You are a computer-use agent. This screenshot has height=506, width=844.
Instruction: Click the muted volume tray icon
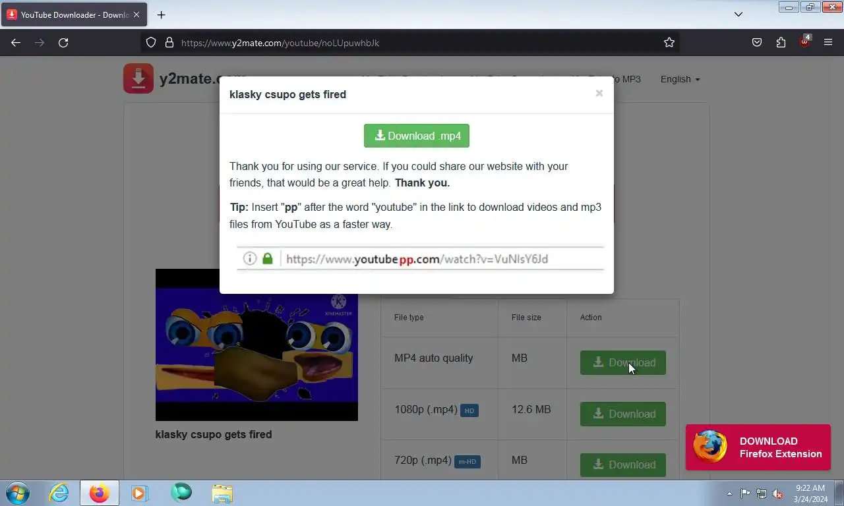(x=777, y=493)
